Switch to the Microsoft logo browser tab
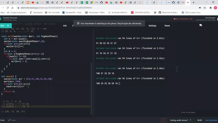The height and width of the screenshot is (123, 218). coord(92,2)
